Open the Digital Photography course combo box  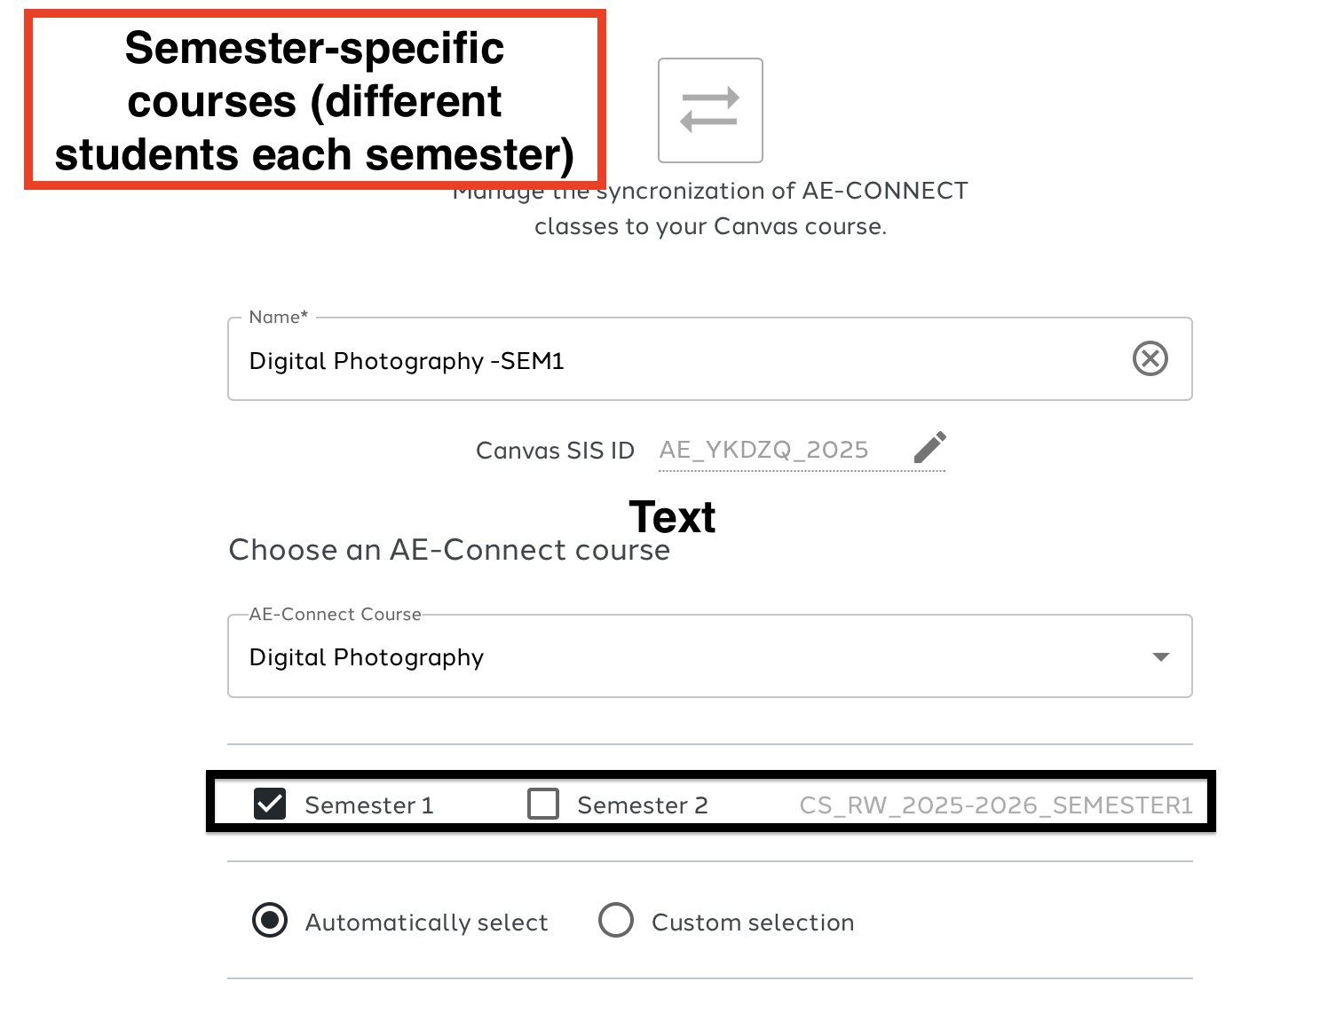point(692,657)
